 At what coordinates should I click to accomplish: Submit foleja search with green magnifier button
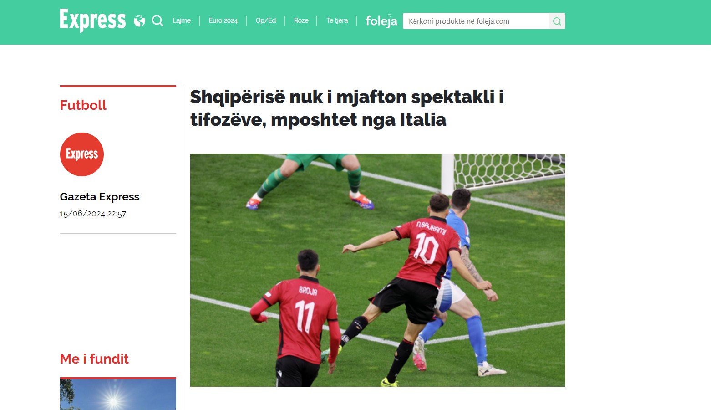click(x=557, y=21)
